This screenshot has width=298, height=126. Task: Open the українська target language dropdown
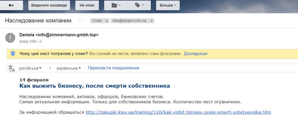click(69, 68)
